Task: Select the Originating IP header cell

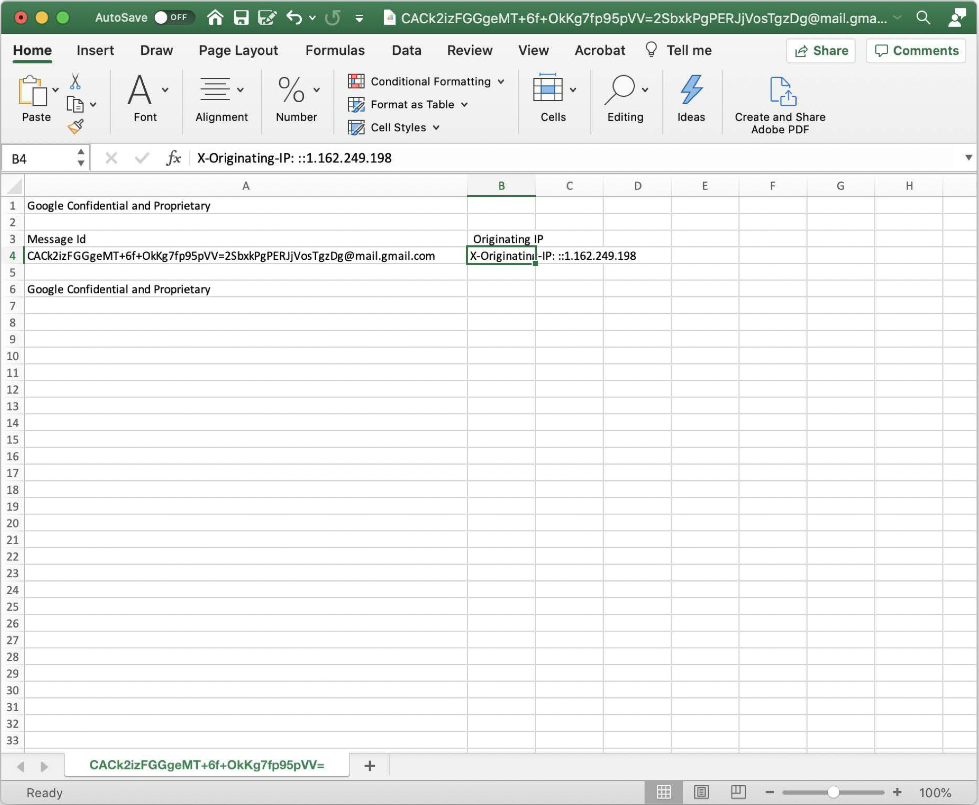Action: pos(501,239)
